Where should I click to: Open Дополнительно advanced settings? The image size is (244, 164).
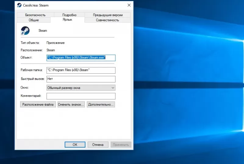pyautogui.click(x=101, y=105)
